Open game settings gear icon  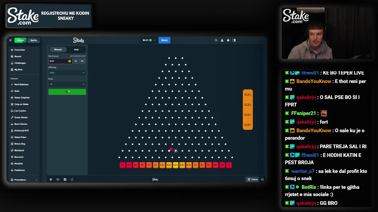click(51, 179)
